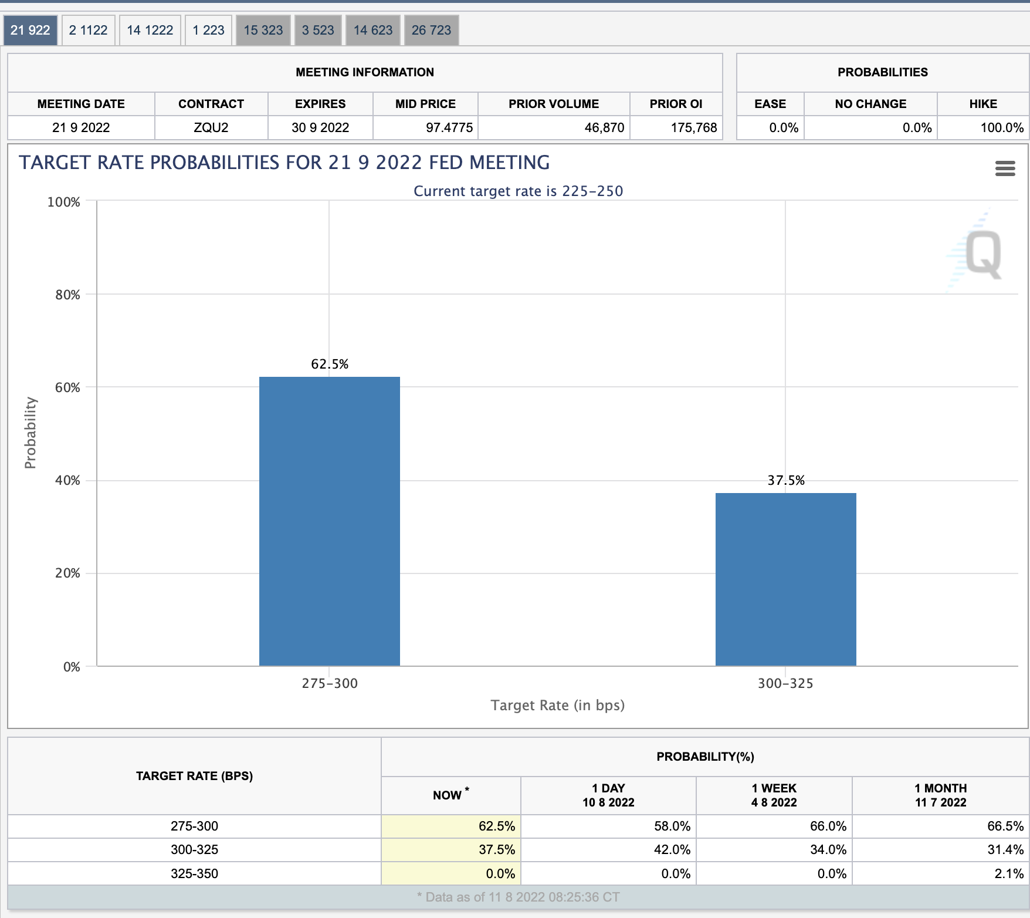
Task: Open the 3 523 meeting tab
Action: pos(318,31)
